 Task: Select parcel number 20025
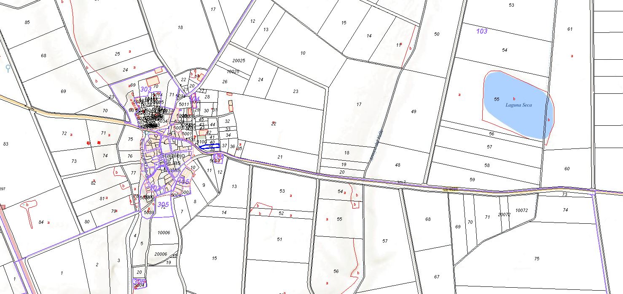tap(239, 61)
